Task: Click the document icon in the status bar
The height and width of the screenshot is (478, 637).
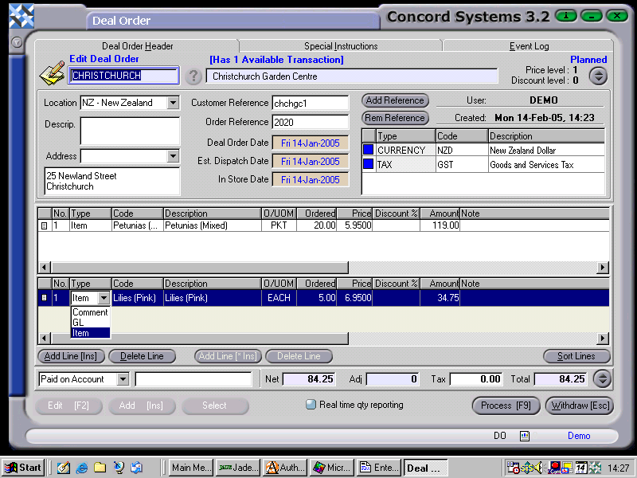Action: click(x=525, y=436)
